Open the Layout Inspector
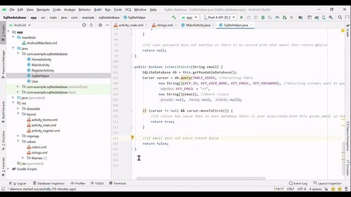 tap(328, 183)
